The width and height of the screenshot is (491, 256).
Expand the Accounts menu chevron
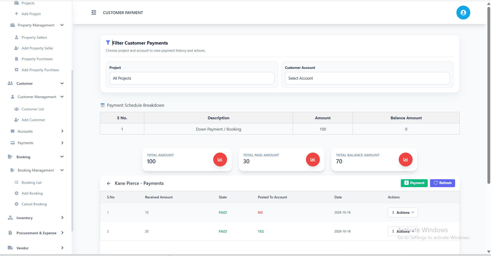coord(62,131)
